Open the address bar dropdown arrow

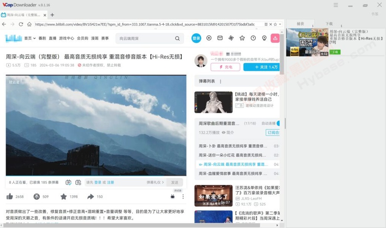(280, 24)
